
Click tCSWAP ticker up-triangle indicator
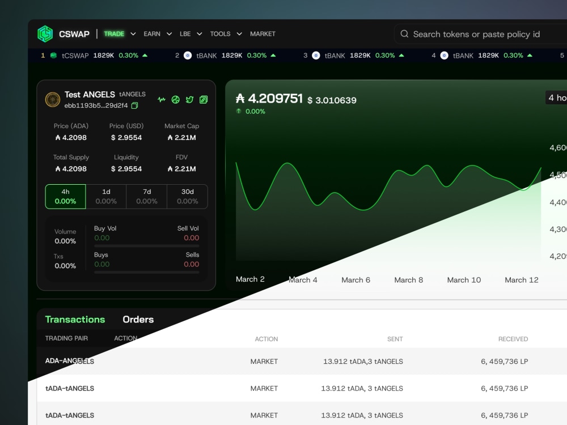(145, 56)
